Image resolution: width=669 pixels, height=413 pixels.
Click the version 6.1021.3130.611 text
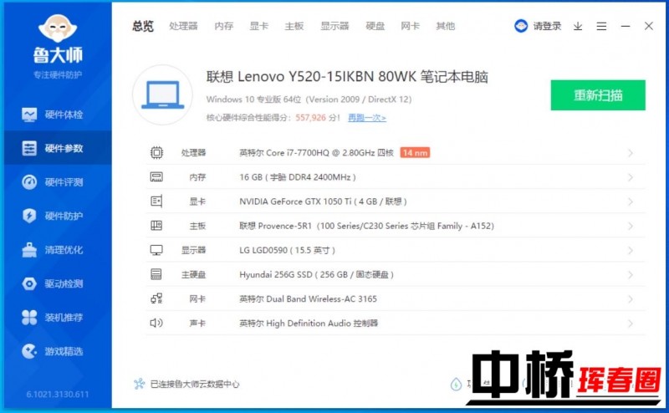[58, 395]
